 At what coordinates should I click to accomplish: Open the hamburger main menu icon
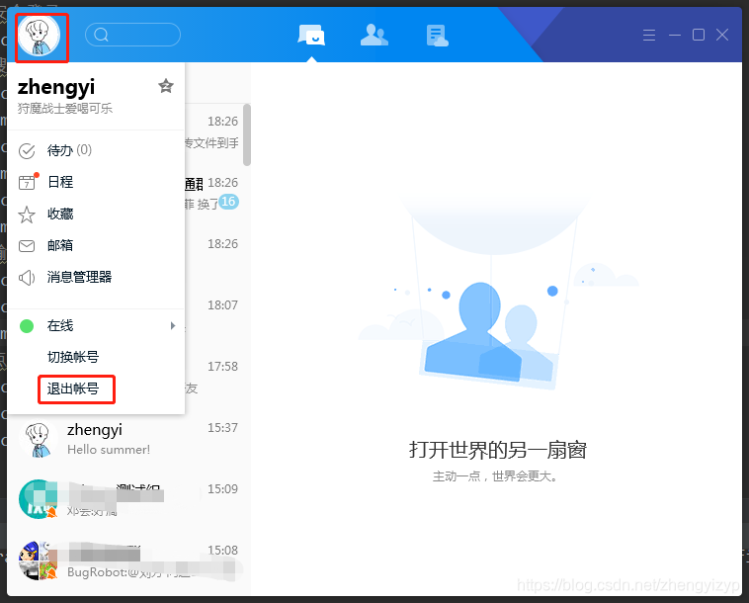click(x=649, y=36)
